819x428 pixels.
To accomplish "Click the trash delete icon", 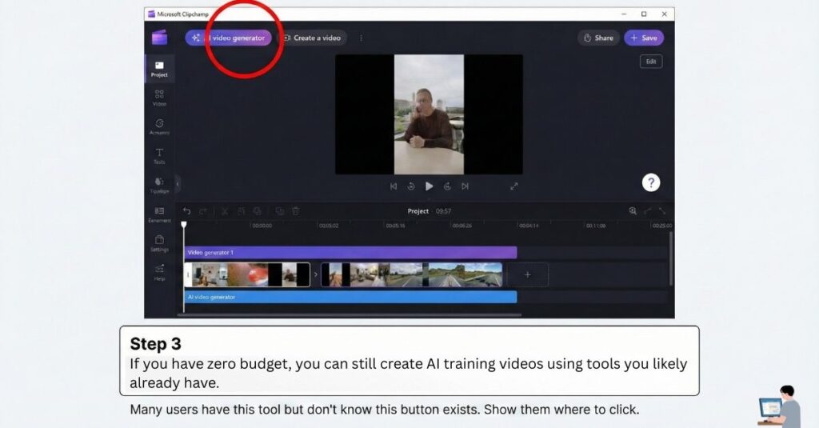I will click(296, 211).
